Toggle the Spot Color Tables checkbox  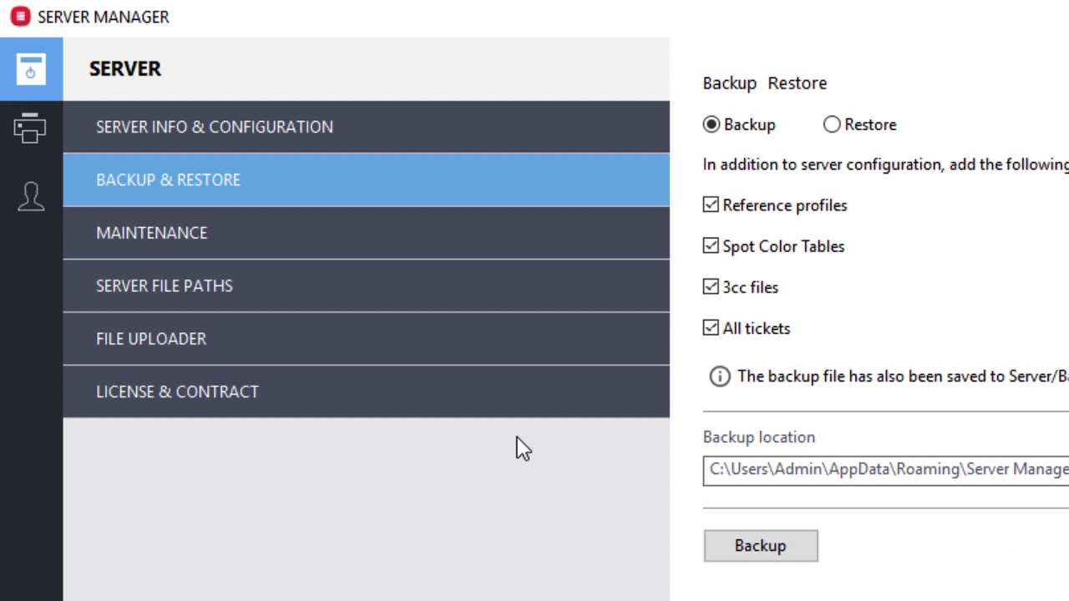(x=711, y=245)
